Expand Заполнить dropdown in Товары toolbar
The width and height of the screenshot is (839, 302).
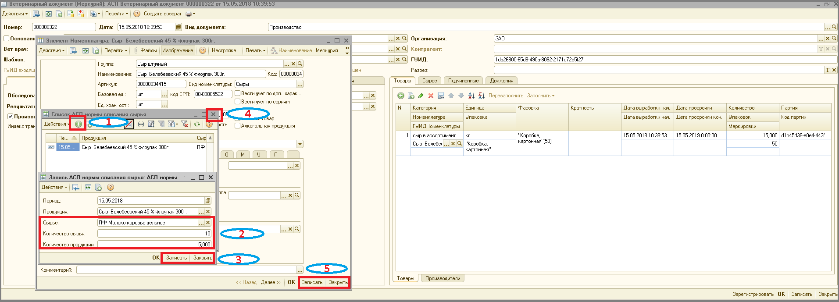(541, 96)
